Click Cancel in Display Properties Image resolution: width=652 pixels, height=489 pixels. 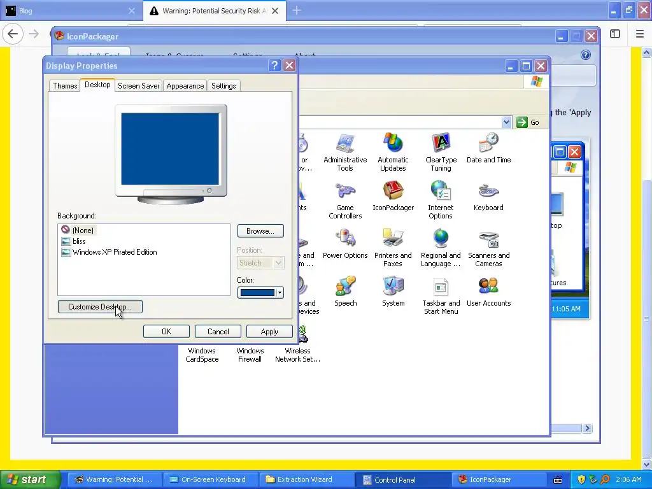point(218,331)
